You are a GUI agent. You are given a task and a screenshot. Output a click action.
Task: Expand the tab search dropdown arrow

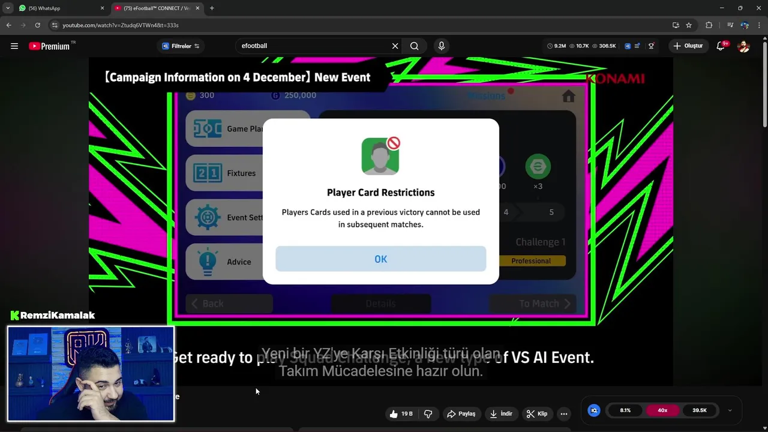(8, 8)
